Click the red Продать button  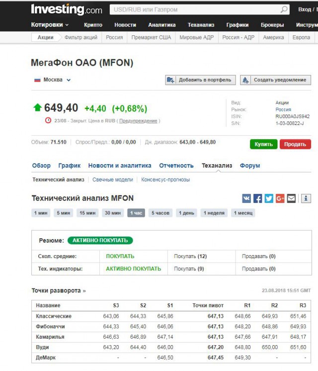tap(295, 144)
